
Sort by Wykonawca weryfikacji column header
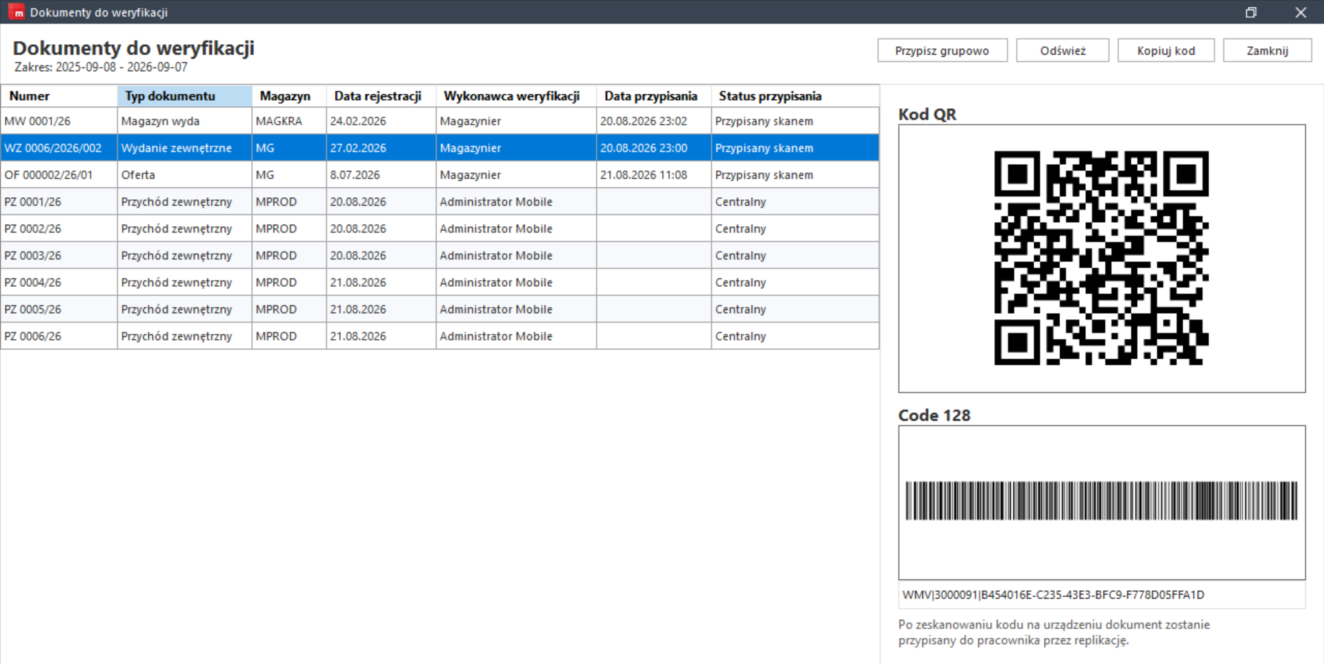click(517, 96)
